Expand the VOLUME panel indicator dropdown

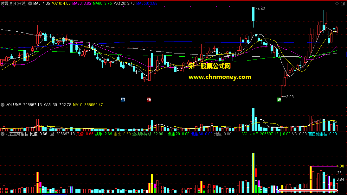coord(3,105)
